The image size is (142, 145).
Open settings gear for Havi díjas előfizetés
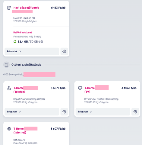[64, 51]
